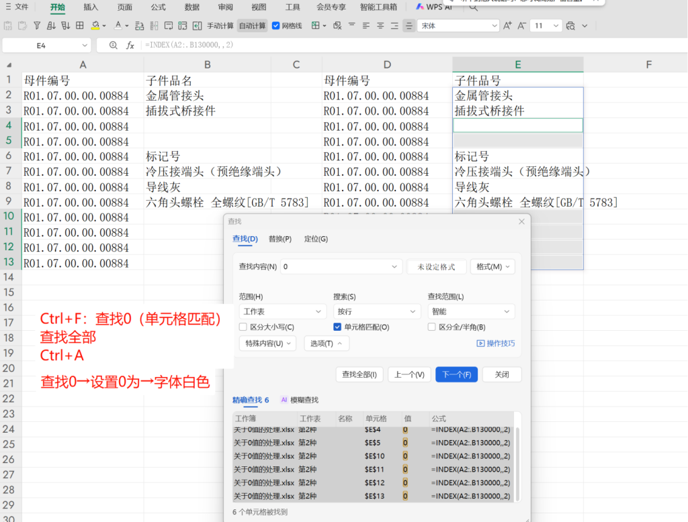The width and height of the screenshot is (688, 522).
Task: Open the 范围 工作表 dropdown
Action: pyautogui.click(x=283, y=311)
